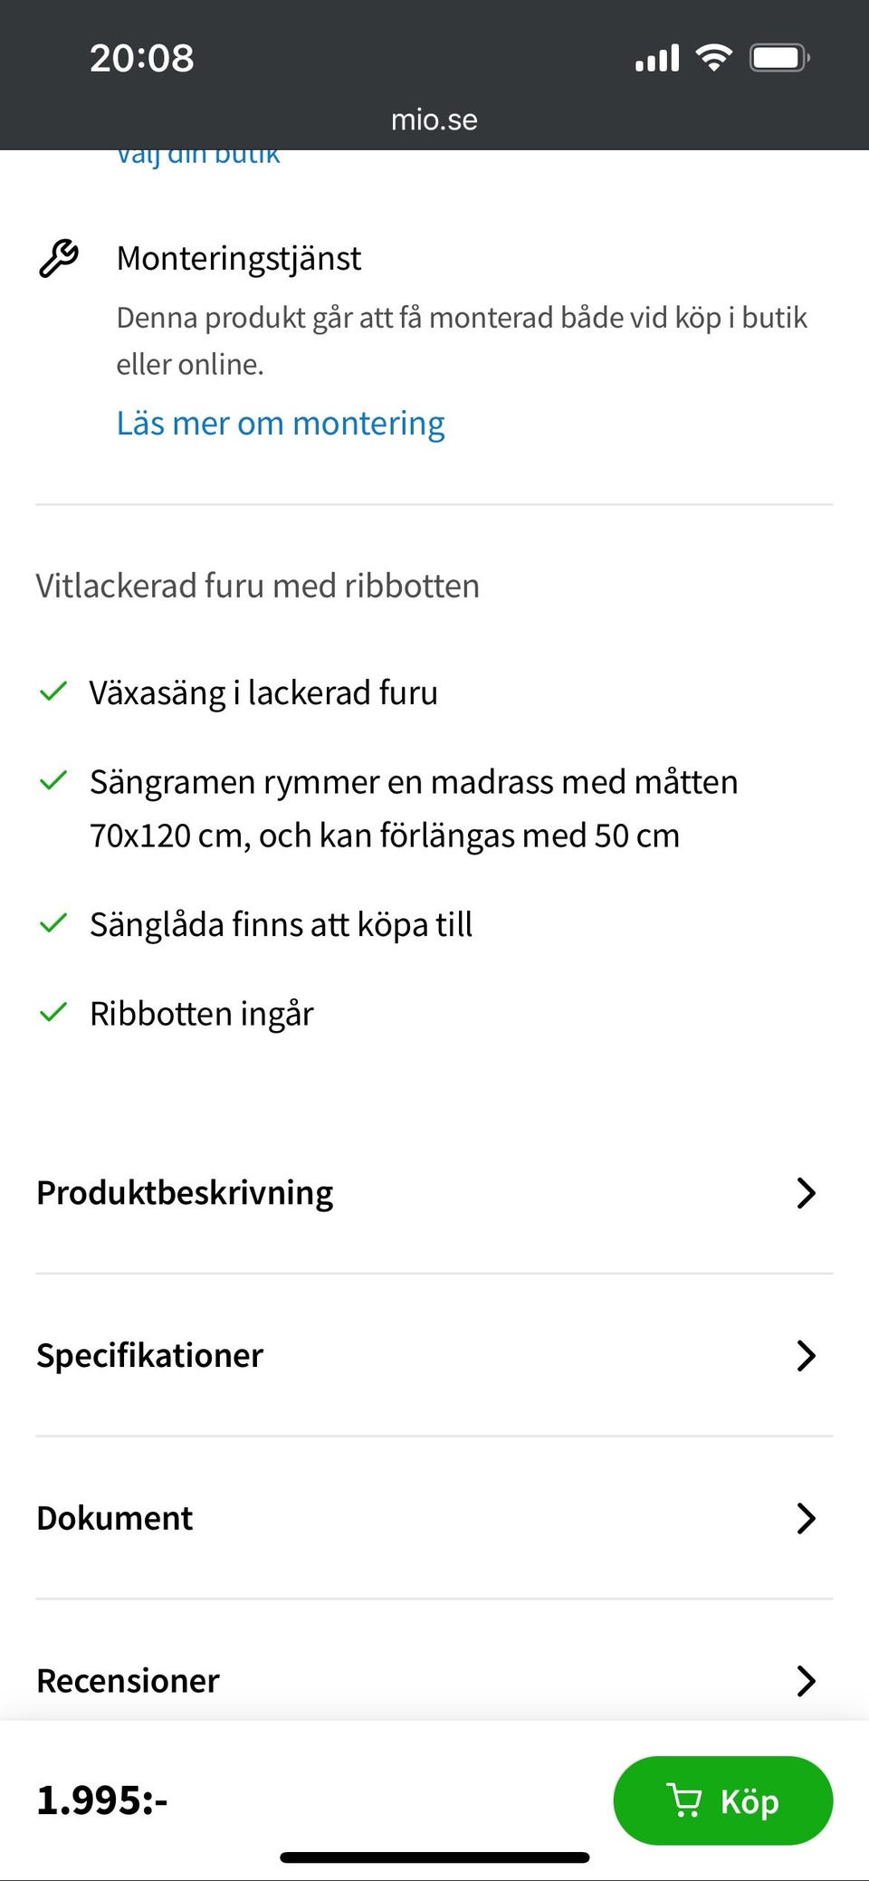This screenshot has height=1881, width=869.
Task: Expand Produktbeskrivning using its chevron arrow
Action: click(805, 1193)
